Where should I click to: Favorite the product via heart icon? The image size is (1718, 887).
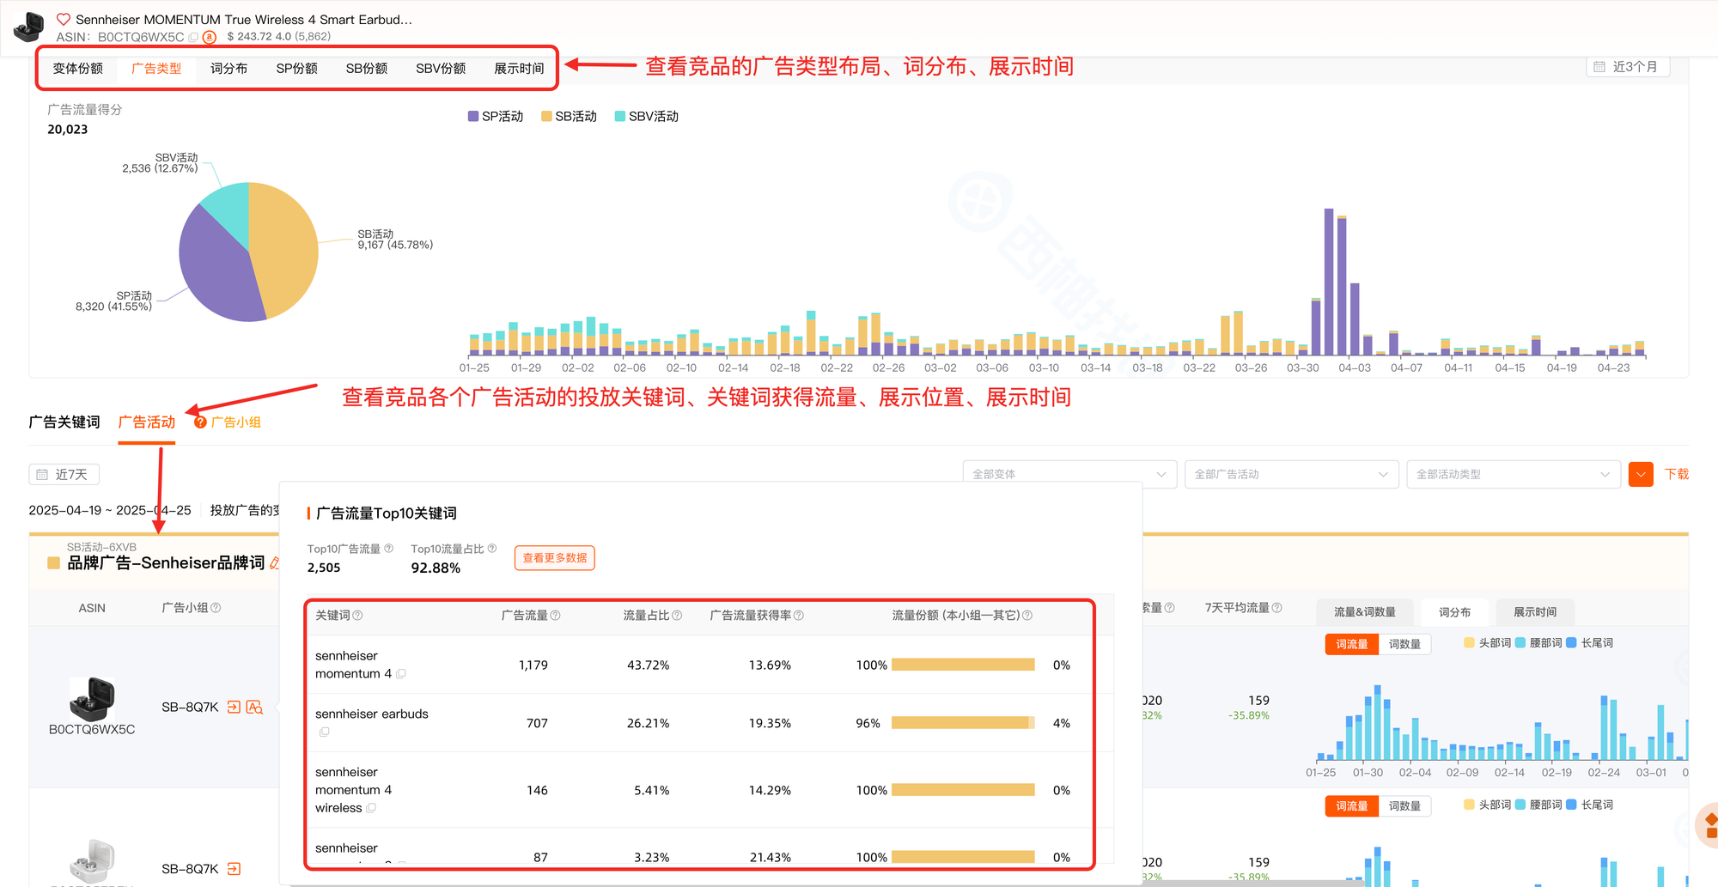pos(64,19)
